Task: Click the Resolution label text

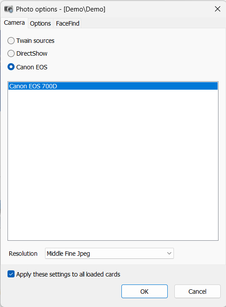Action: [23, 254]
